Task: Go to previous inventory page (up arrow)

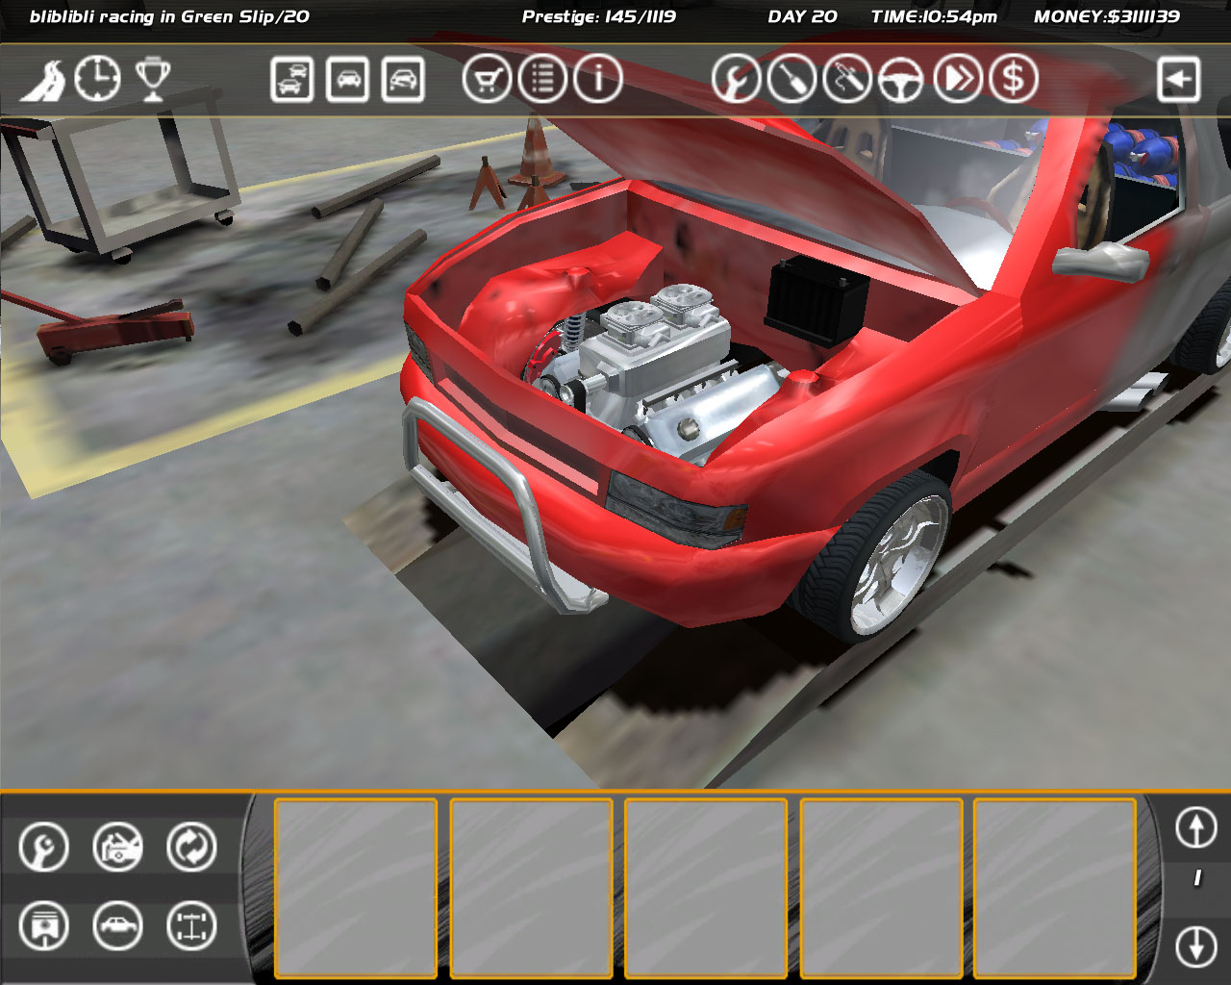Action: coord(1196,827)
